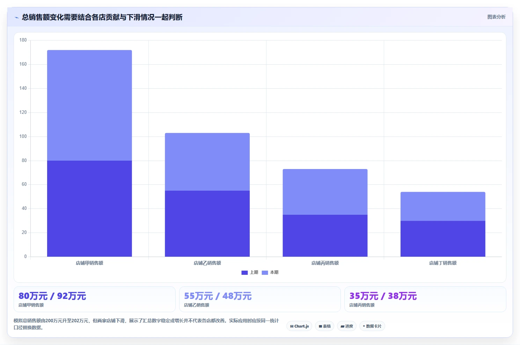Click 店铺丁 light 本期 bar segment
This screenshot has height=345, width=520.
coord(443,206)
